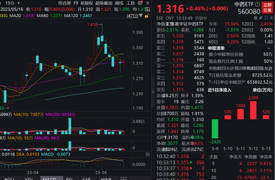Toggle the yellow chart lock icon
The image size is (275, 180).
[147, 16]
